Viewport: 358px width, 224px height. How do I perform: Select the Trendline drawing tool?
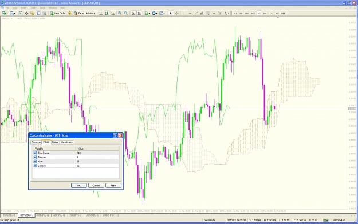tap(196, 14)
